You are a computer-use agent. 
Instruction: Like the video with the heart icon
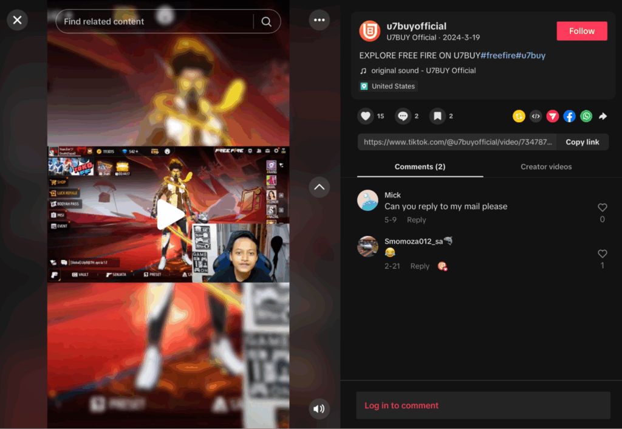click(365, 116)
